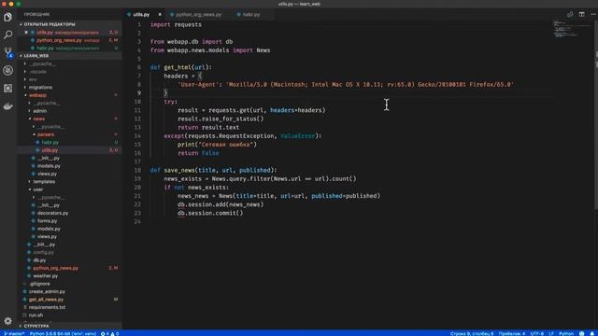Image resolution: width=598 pixels, height=336 pixels.
Task: Click the ПРОВОДНИК explorer panel title
Action: click(x=36, y=15)
